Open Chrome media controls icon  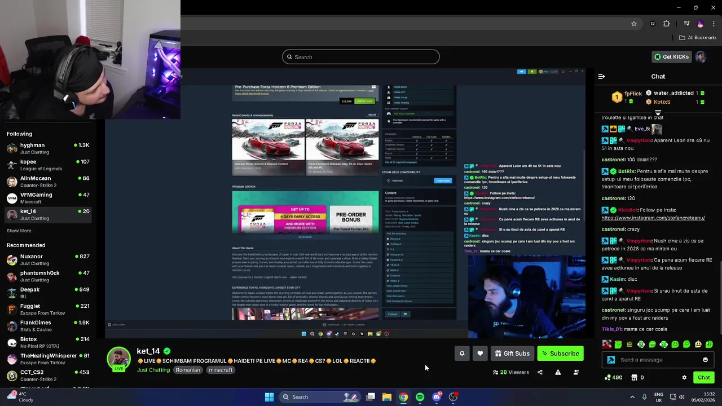686,24
